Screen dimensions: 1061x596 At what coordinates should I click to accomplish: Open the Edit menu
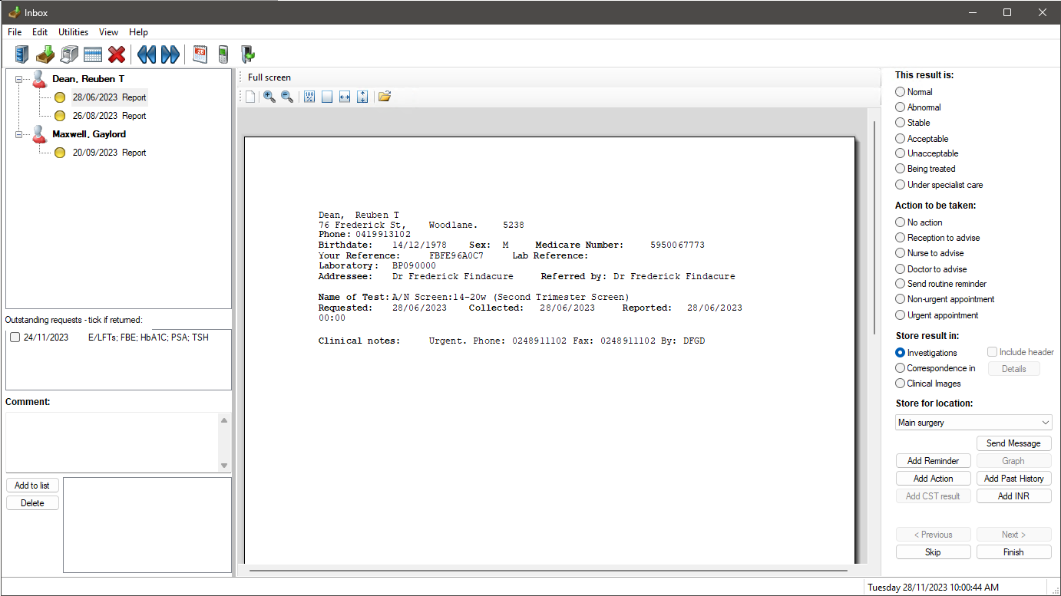[40, 32]
